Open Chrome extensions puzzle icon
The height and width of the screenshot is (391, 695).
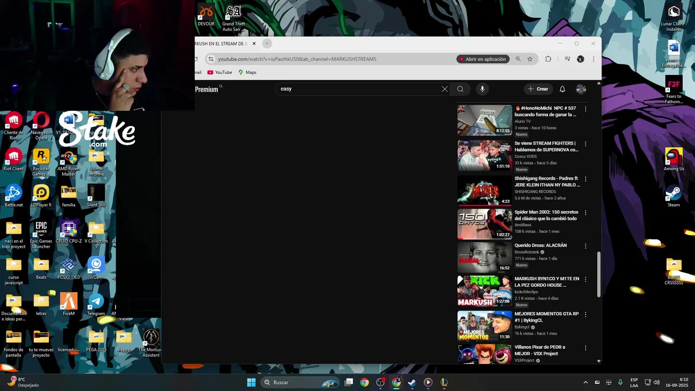pos(548,59)
